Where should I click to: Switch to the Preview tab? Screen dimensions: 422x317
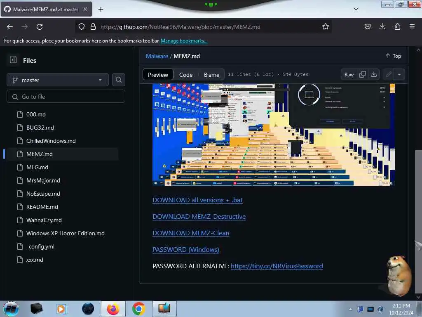pyautogui.click(x=158, y=75)
